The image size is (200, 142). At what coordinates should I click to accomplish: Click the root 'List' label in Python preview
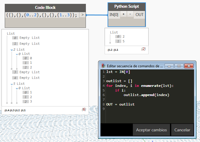click(x=114, y=32)
